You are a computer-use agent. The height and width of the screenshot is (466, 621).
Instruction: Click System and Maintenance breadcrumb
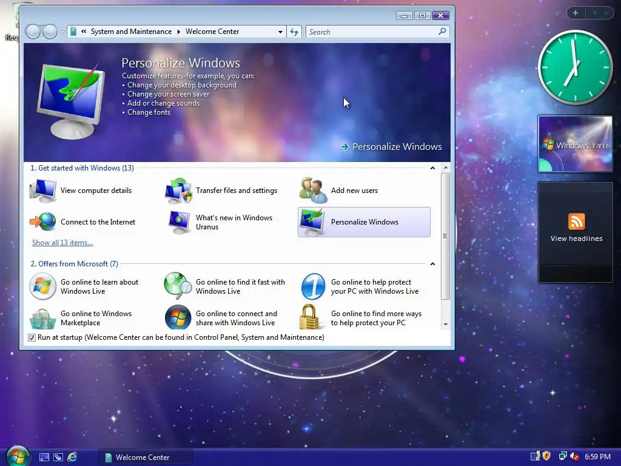[x=131, y=32]
